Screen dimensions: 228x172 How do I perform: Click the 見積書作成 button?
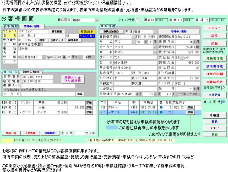point(215,58)
